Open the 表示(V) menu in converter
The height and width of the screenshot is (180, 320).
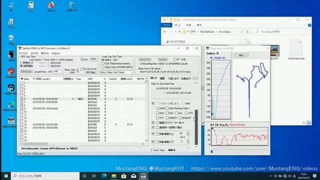tap(45, 53)
